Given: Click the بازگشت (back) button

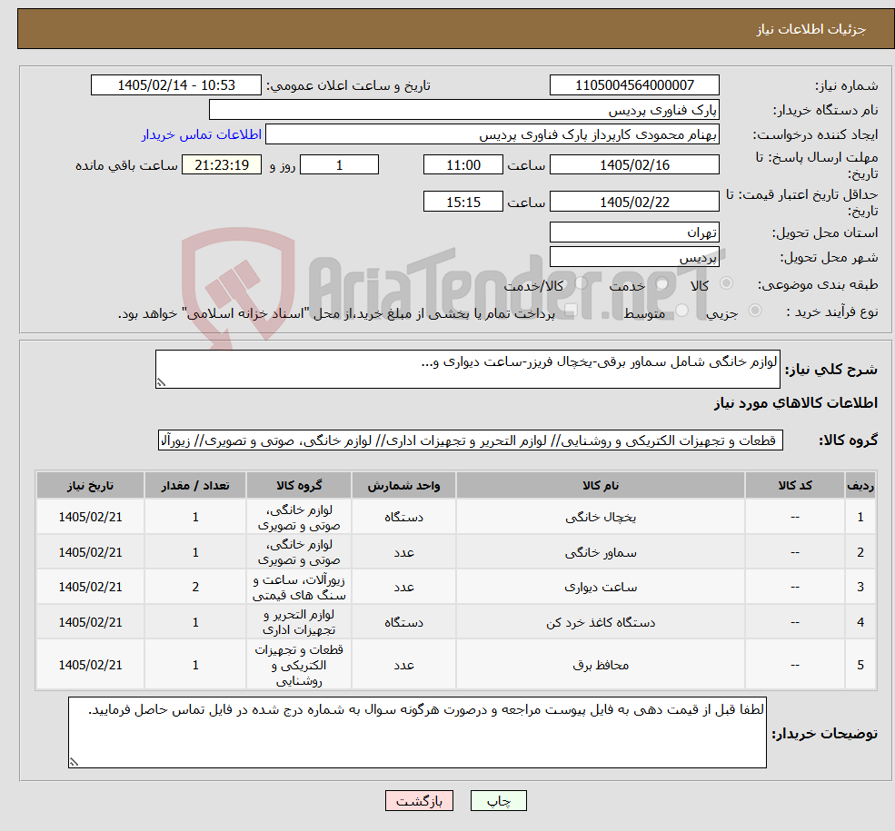Looking at the screenshot, I should pyautogui.click(x=419, y=801).
